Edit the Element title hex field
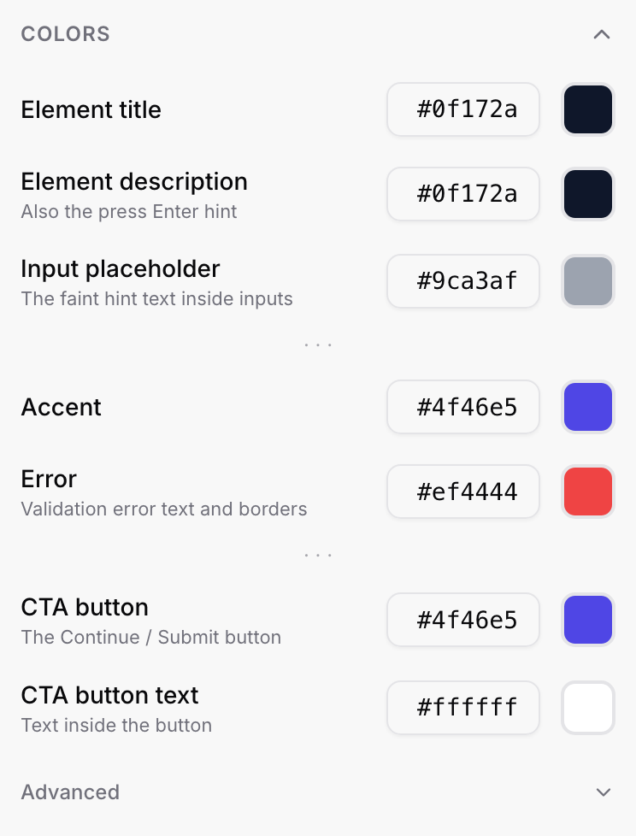This screenshot has height=836, width=636. tap(463, 109)
